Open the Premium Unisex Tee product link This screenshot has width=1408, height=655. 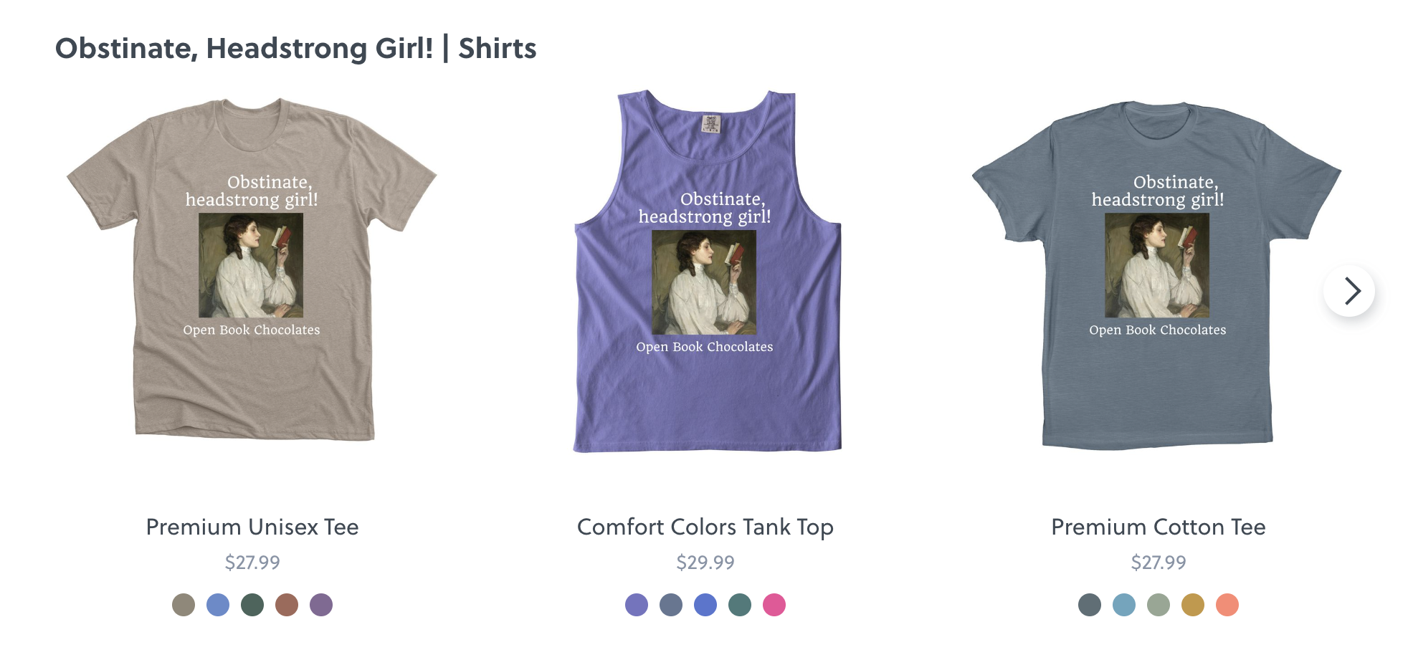(252, 527)
